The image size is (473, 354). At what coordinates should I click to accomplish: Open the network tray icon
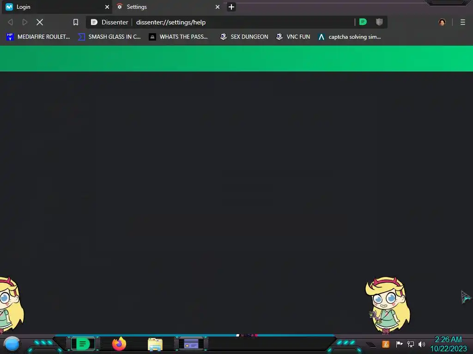tap(411, 344)
